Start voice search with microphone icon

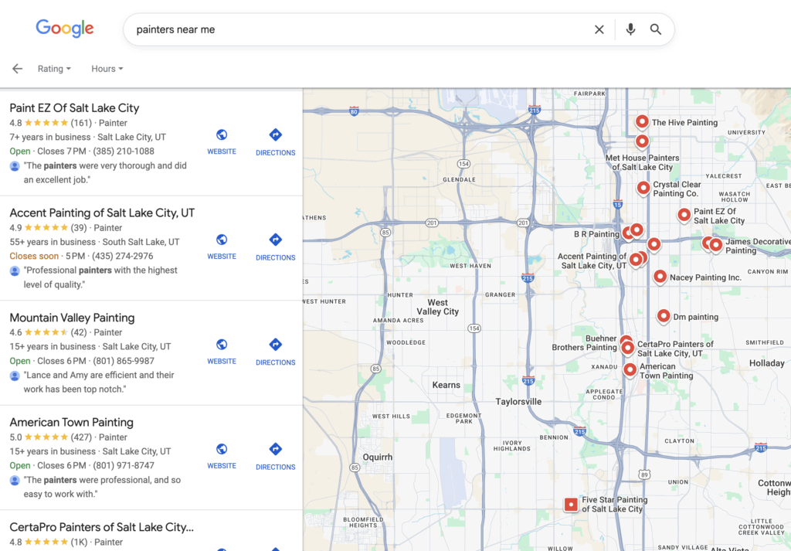(x=630, y=29)
